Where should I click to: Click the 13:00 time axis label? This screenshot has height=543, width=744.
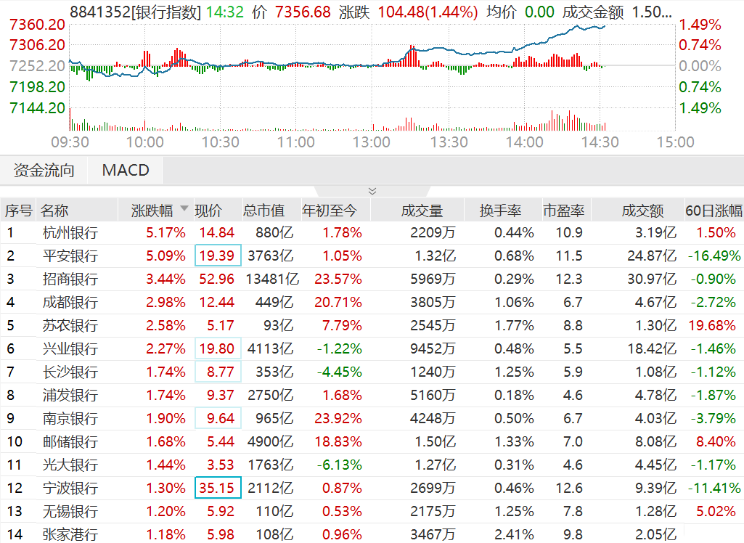point(371,142)
